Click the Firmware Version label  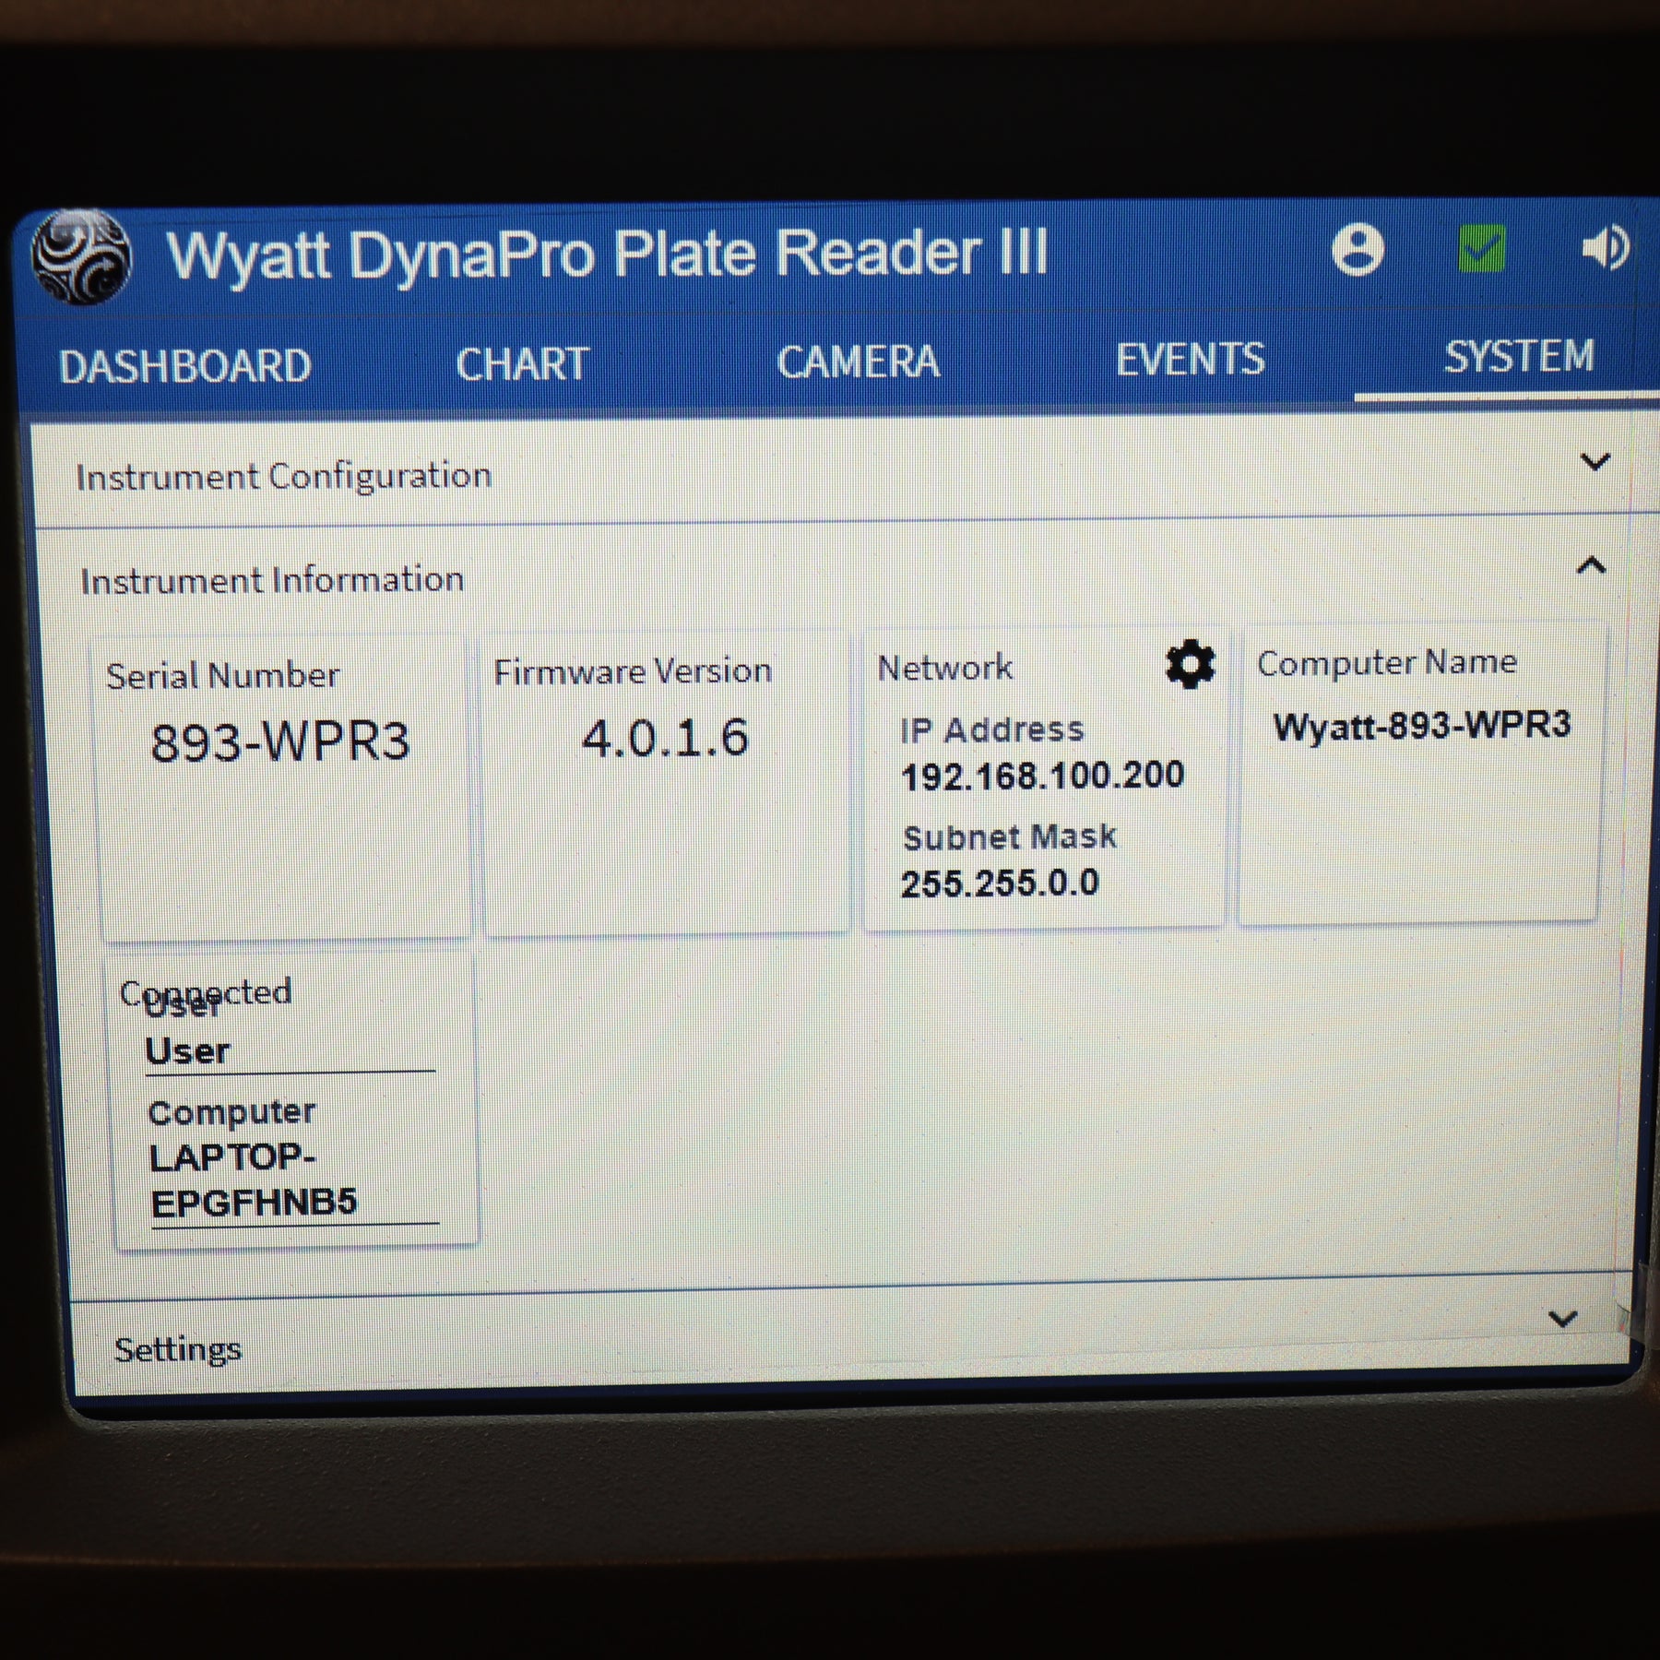pos(633,671)
